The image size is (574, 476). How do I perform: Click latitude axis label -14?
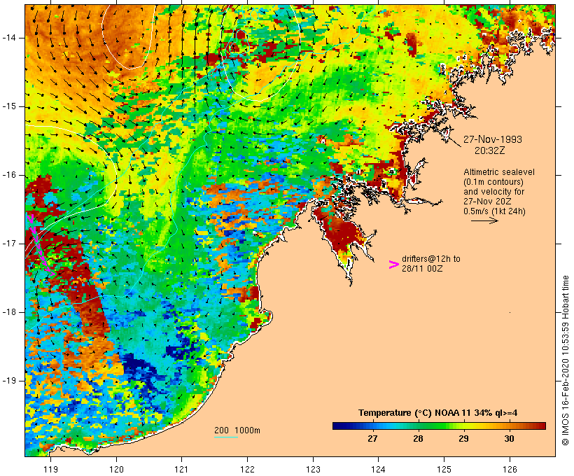click(x=9, y=38)
